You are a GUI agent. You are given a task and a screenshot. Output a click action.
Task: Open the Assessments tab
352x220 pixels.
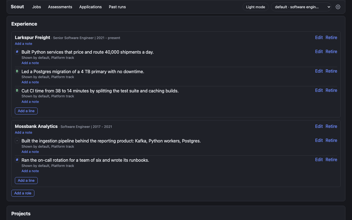tap(60, 7)
